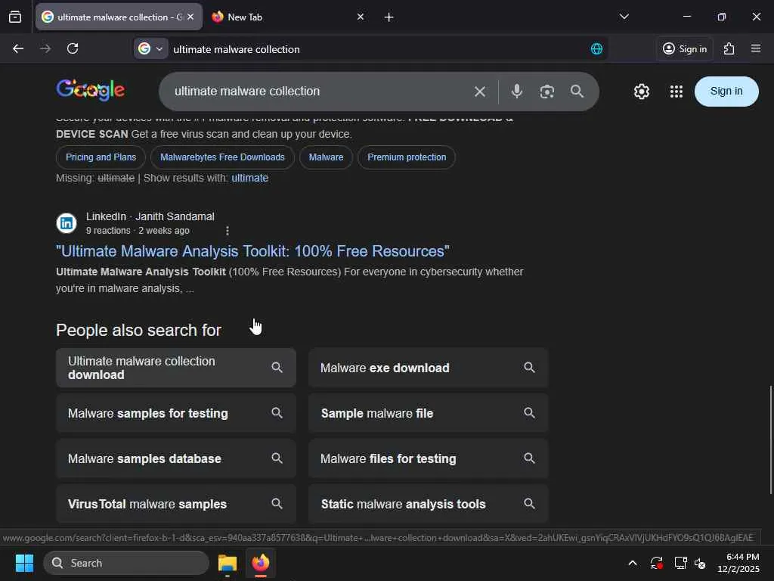
Task: Click 'LinkedIn · Janith Sandamal' source text
Action: [x=150, y=216]
